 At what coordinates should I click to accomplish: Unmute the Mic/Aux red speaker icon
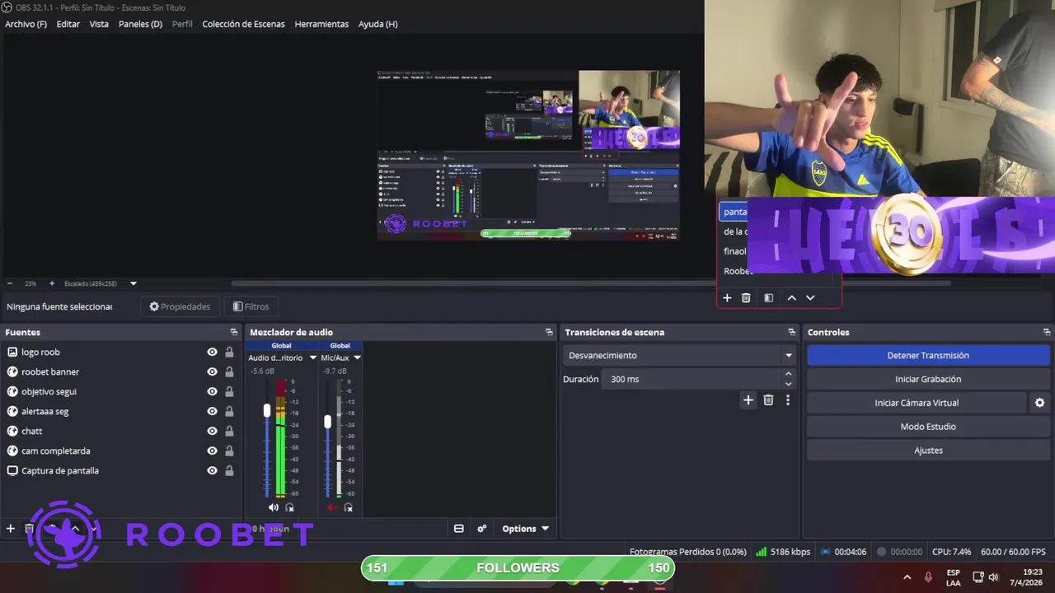click(332, 507)
